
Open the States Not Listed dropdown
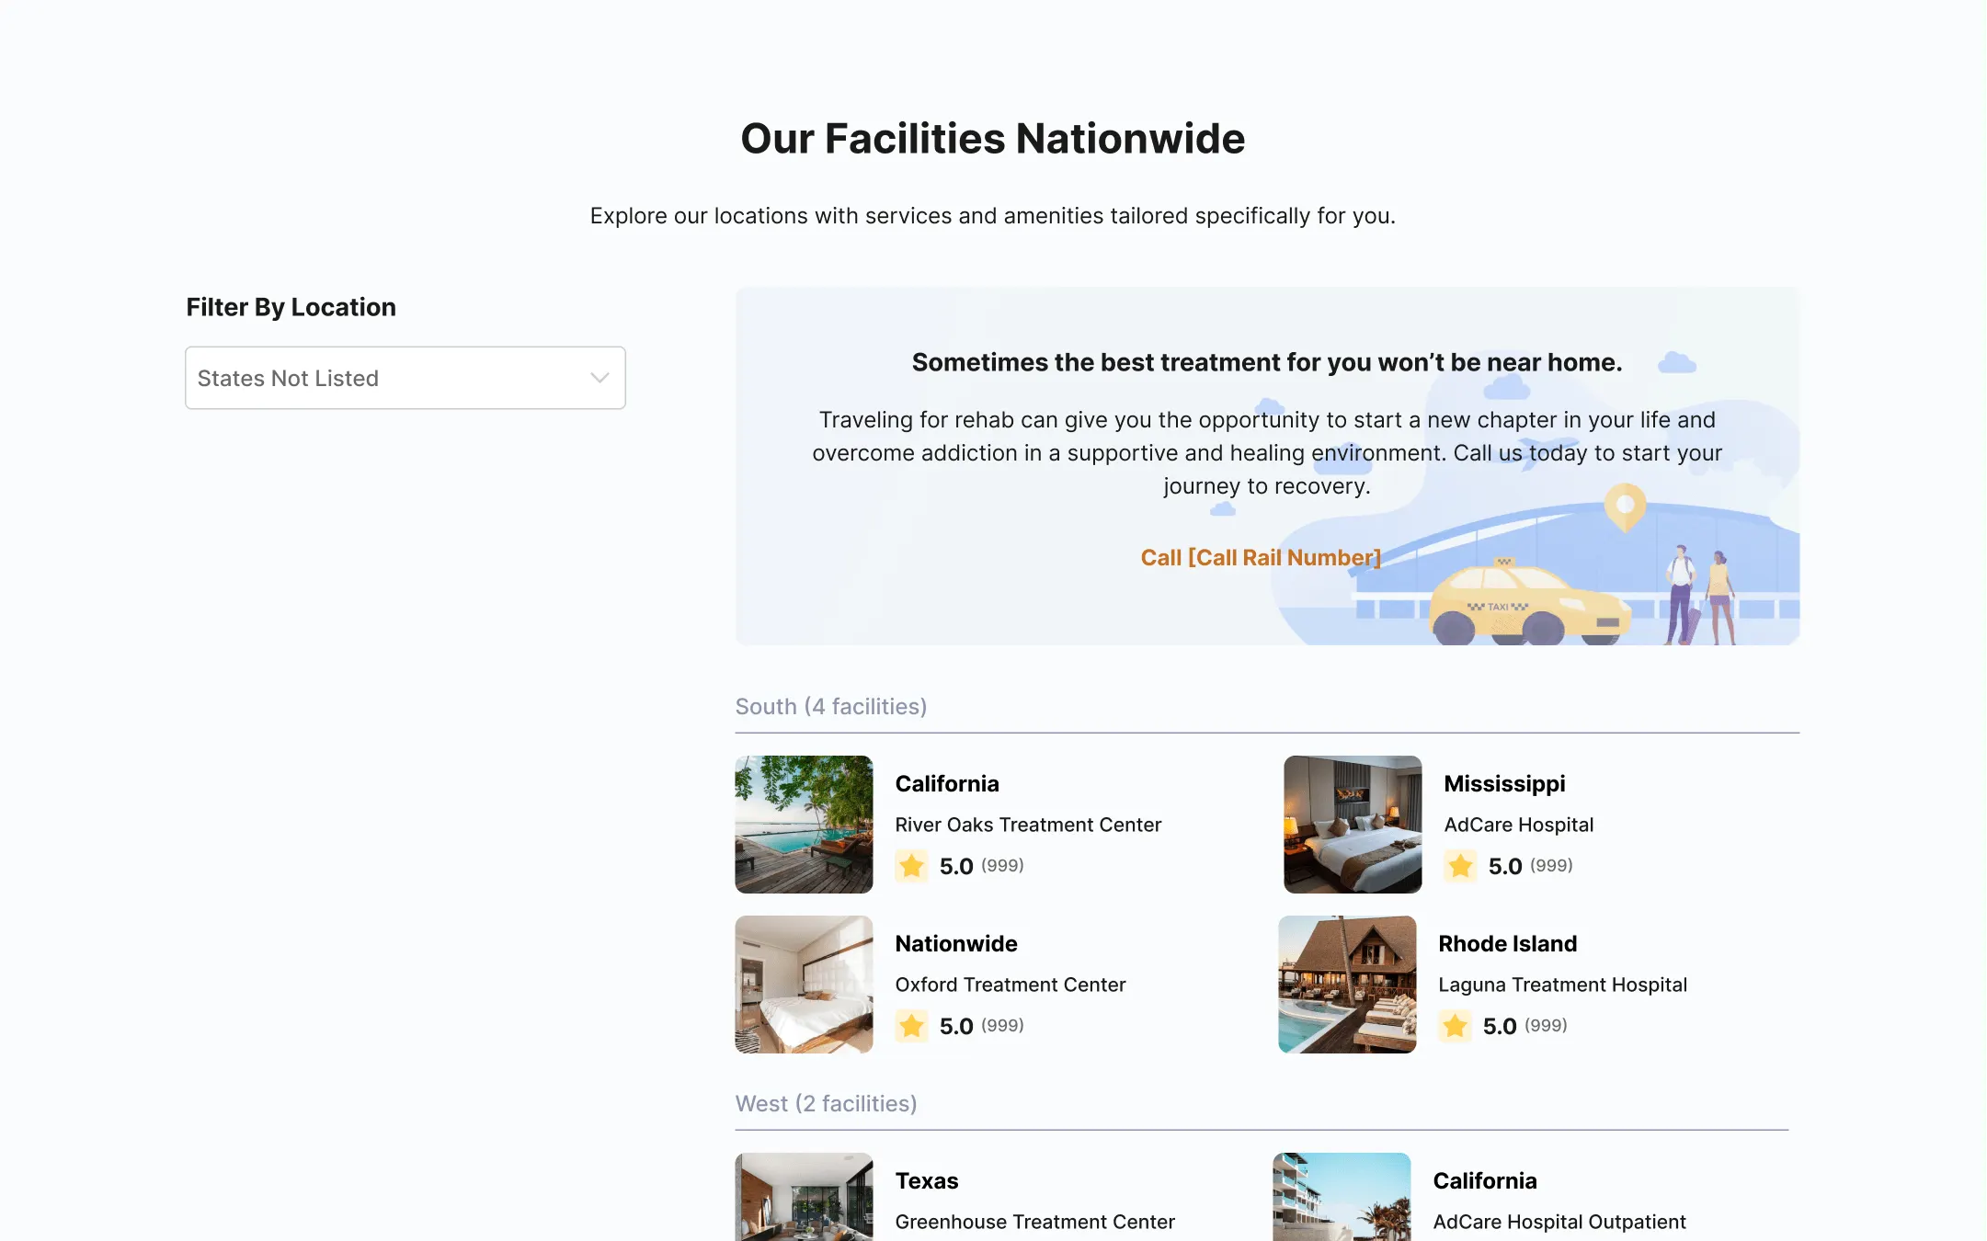pos(405,378)
